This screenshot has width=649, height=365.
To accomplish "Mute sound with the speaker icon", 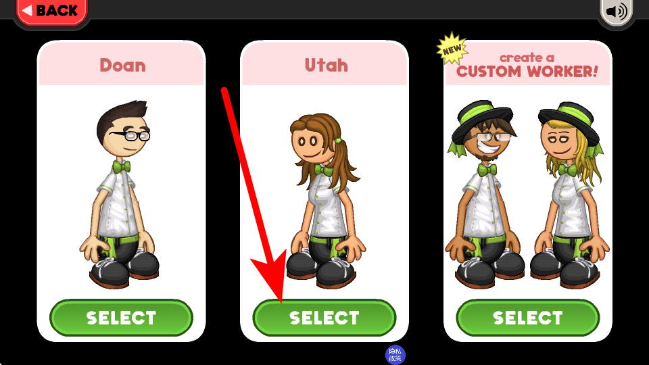I will tap(617, 11).
